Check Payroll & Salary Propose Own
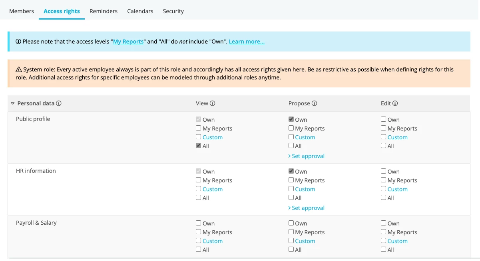 291,223
